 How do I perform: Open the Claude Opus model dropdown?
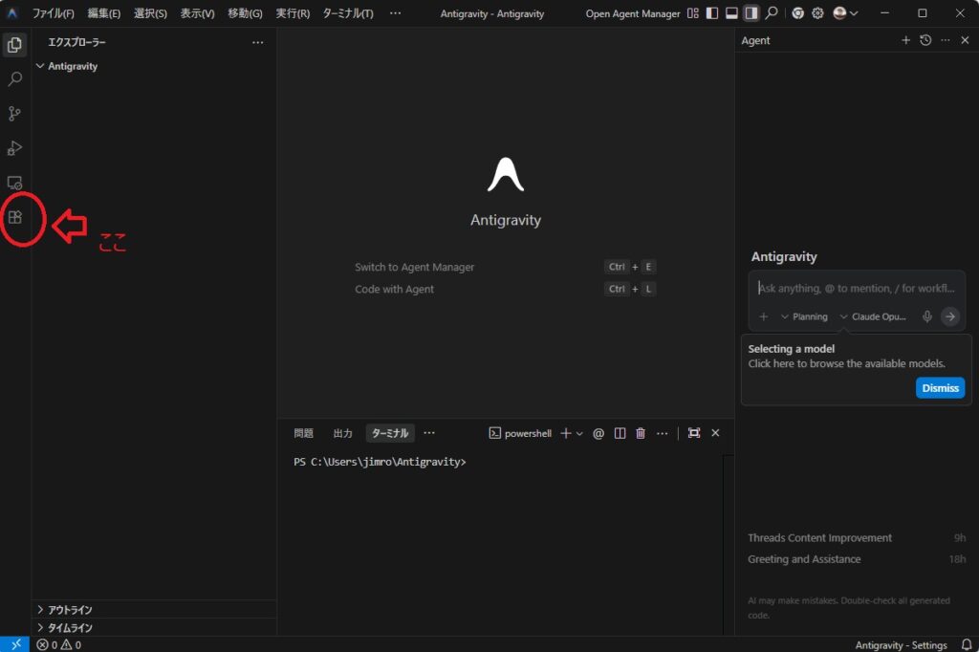pyautogui.click(x=873, y=316)
